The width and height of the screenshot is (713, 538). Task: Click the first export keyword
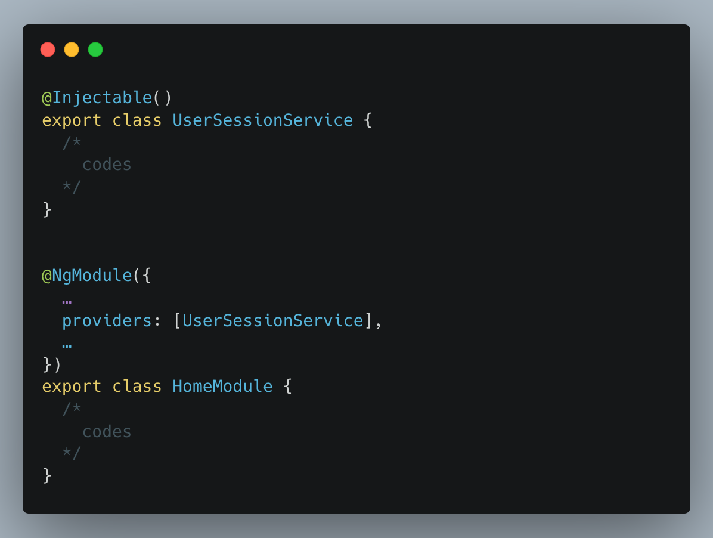[72, 121]
